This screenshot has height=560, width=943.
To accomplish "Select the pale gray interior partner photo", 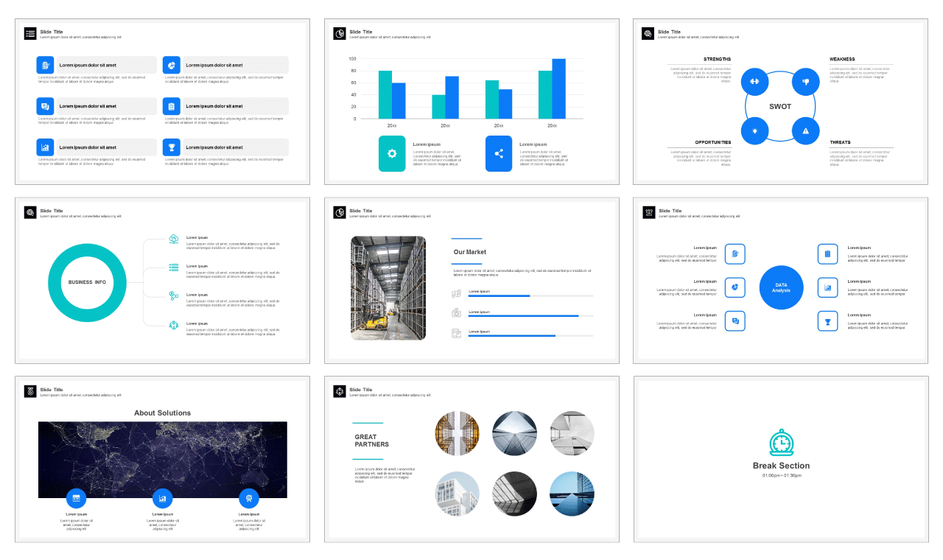I will pos(572,433).
